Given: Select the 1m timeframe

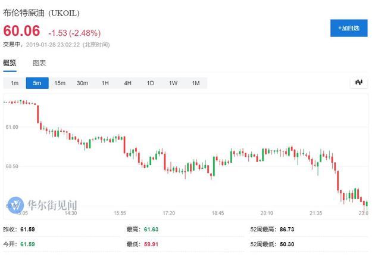Looking at the screenshot, I should tap(14, 83).
